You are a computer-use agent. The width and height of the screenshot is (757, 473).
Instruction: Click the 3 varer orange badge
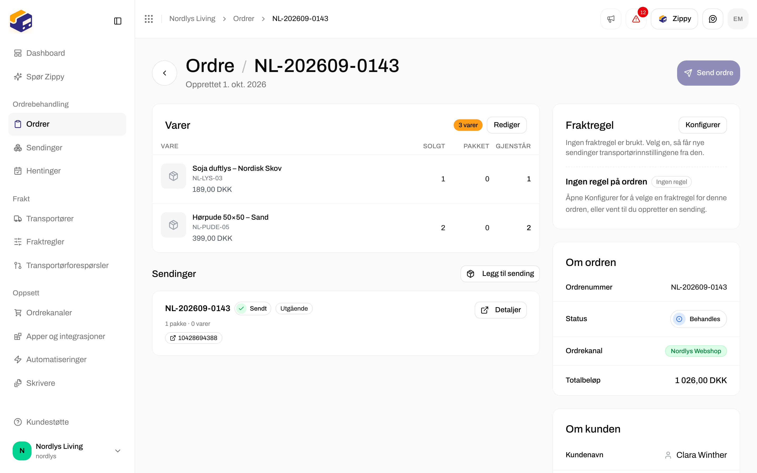click(x=468, y=125)
